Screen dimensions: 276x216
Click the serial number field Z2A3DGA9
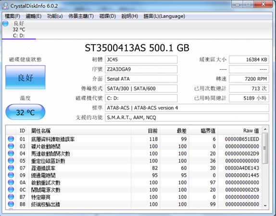coord(141,69)
